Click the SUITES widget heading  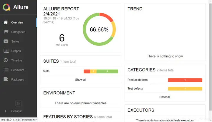click(51, 61)
